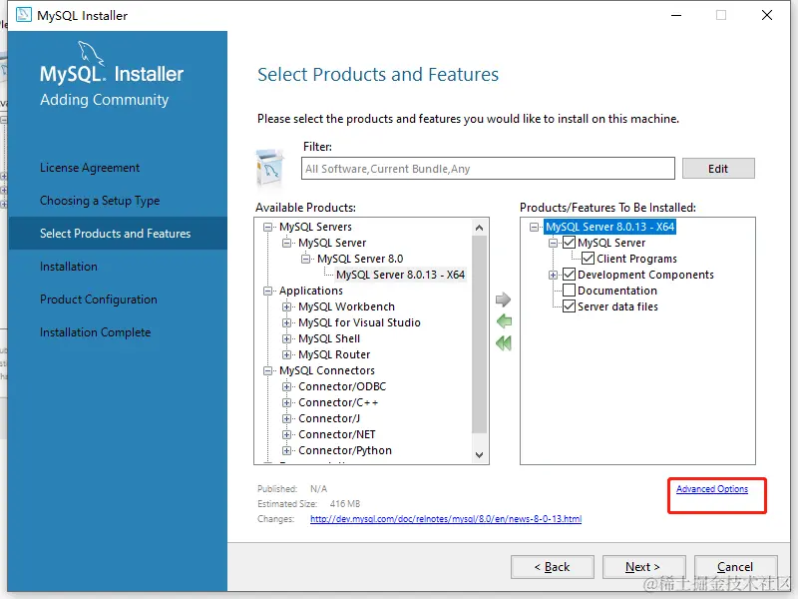Collapse the MySQL Server node in Available Products

click(286, 243)
